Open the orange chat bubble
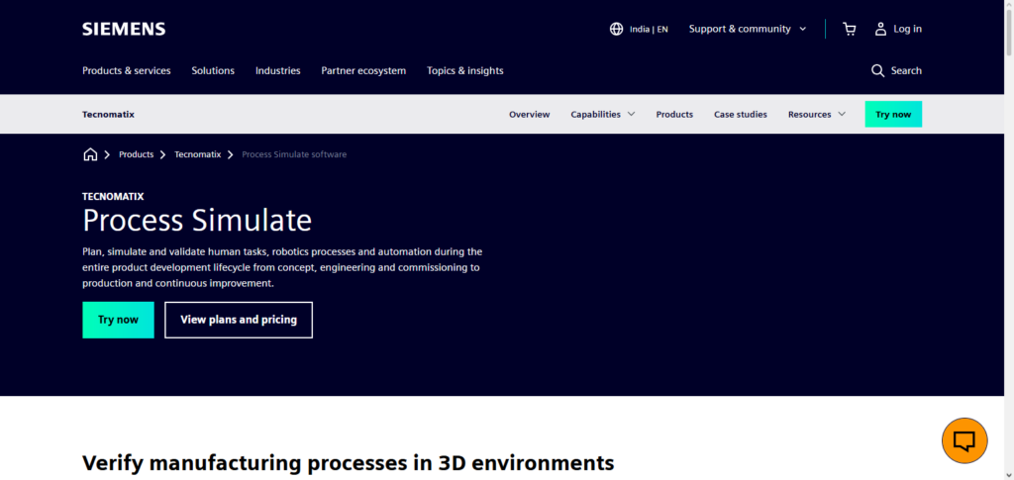1014x480 pixels. tap(964, 440)
